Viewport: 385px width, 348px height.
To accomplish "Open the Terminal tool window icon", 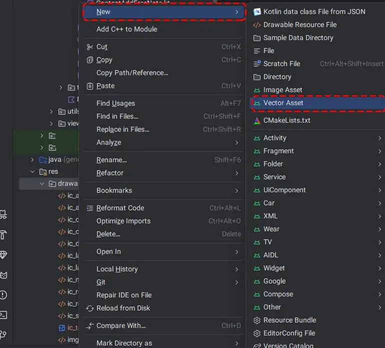I will pos(3,315).
